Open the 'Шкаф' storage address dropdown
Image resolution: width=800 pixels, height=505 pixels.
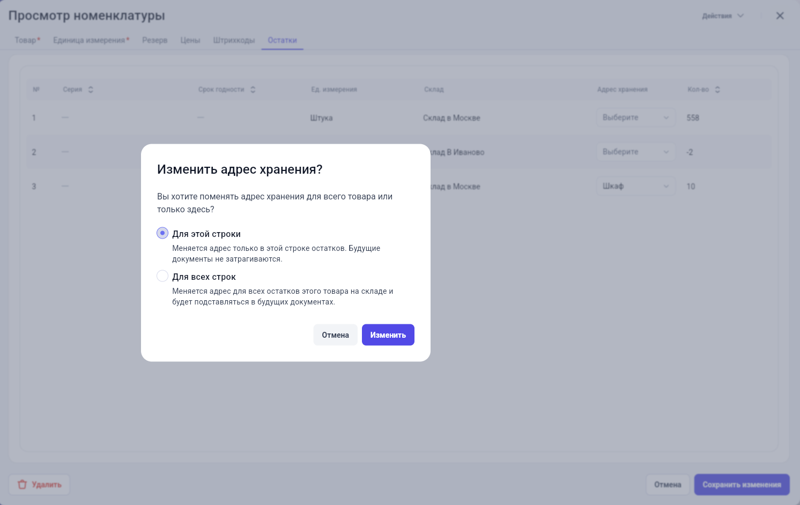[x=636, y=187]
